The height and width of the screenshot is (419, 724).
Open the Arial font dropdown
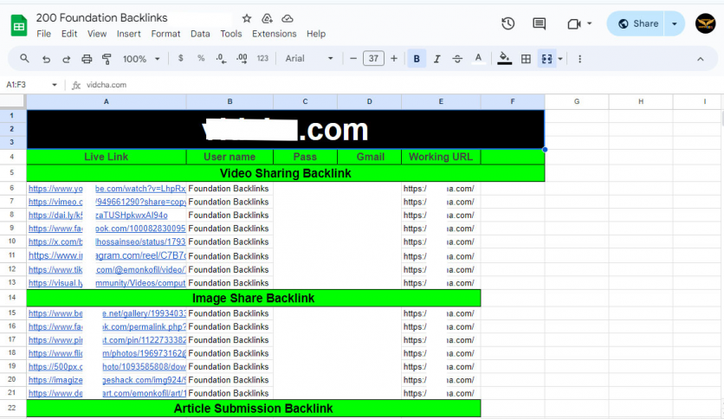click(309, 59)
